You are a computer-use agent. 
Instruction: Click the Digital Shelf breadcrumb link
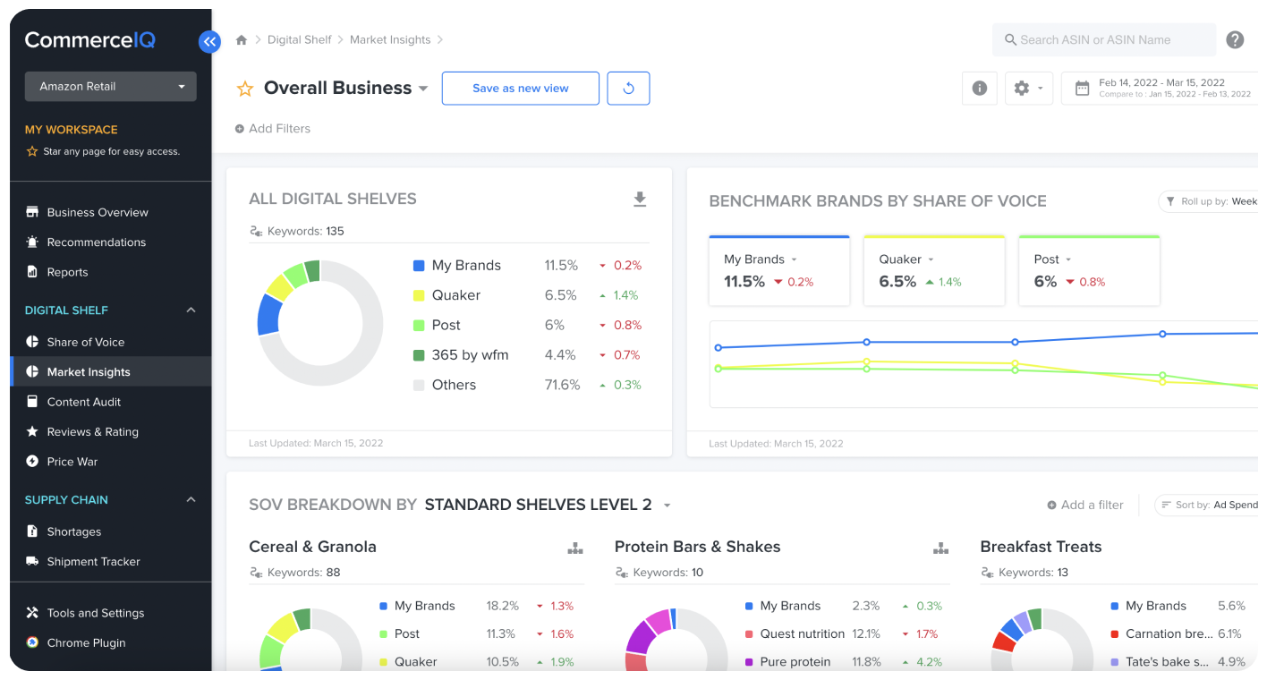click(x=300, y=40)
